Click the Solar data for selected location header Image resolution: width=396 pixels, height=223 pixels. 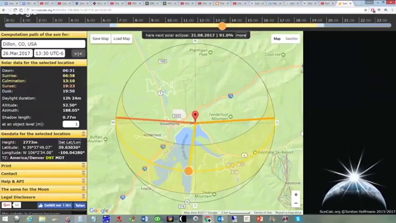43,63
